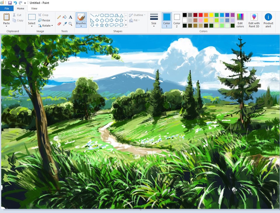Click the Resize button

point(44,20)
